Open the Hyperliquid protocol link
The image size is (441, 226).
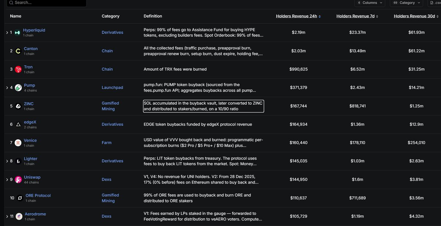34,30
